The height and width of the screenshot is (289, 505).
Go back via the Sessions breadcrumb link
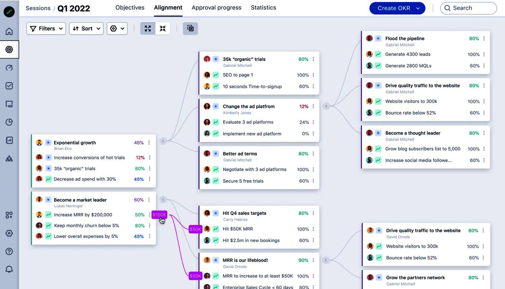point(38,8)
